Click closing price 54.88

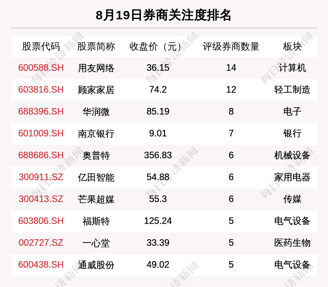click(x=158, y=177)
